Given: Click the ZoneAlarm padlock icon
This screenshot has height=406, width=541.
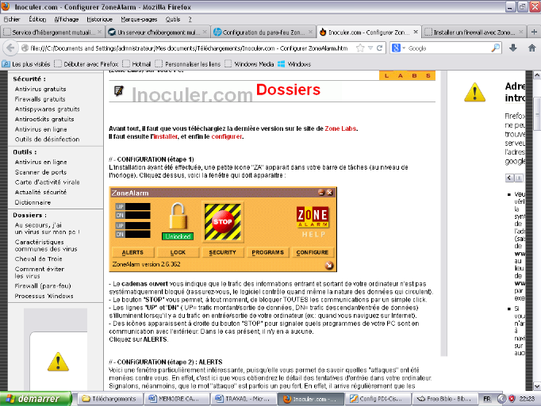Looking at the screenshot, I should (178, 216).
